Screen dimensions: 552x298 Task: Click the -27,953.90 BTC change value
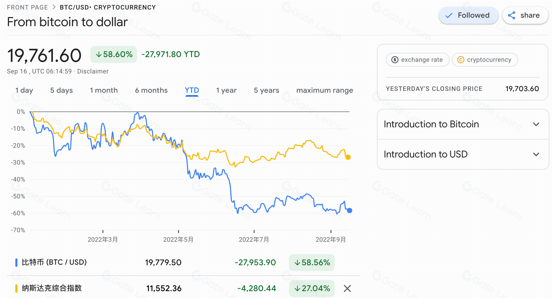click(255, 263)
